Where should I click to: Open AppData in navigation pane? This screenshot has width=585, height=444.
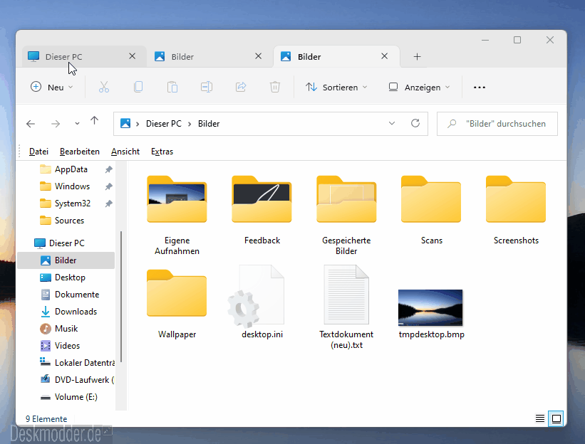[x=71, y=169]
